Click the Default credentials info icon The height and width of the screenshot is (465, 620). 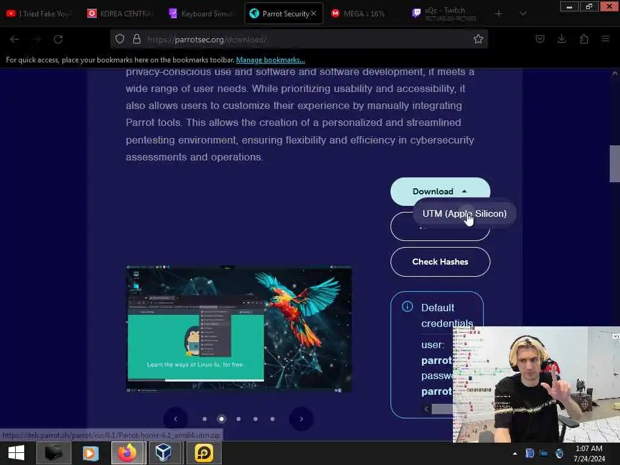click(x=407, y=306)
